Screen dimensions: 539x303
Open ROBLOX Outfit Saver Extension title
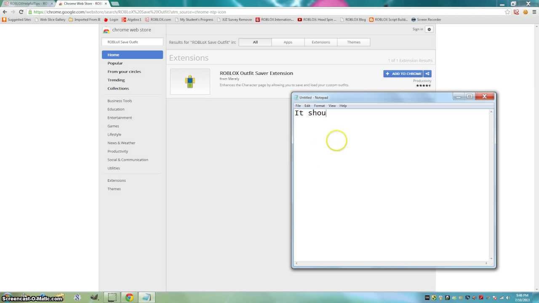click(256, 73)
